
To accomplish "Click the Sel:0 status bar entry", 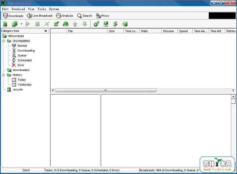I will point(26,170).
